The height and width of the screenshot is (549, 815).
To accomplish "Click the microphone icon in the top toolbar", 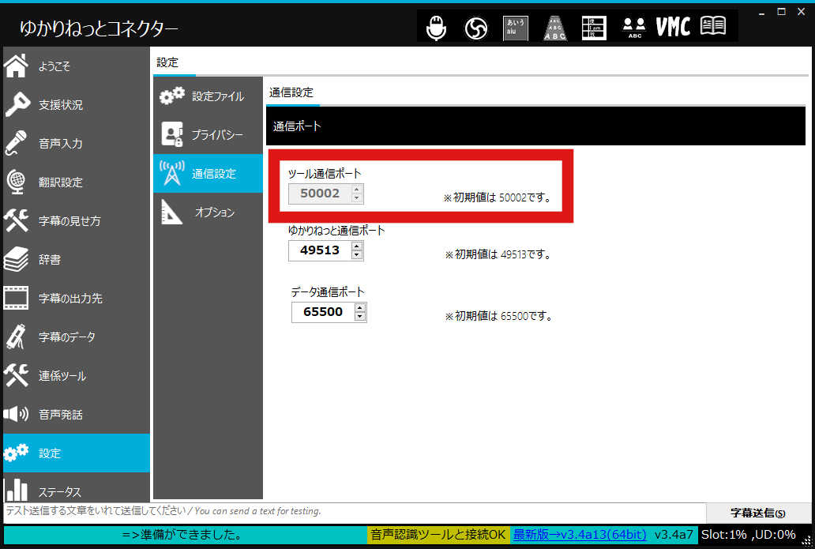I will [x=436, y=27].
